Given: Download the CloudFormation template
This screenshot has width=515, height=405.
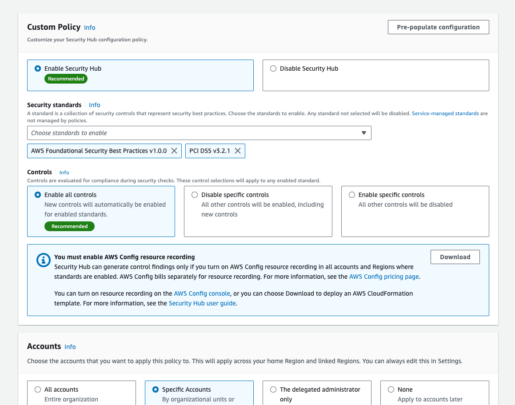Looking at the screenshot, I should tap(455, 257).
